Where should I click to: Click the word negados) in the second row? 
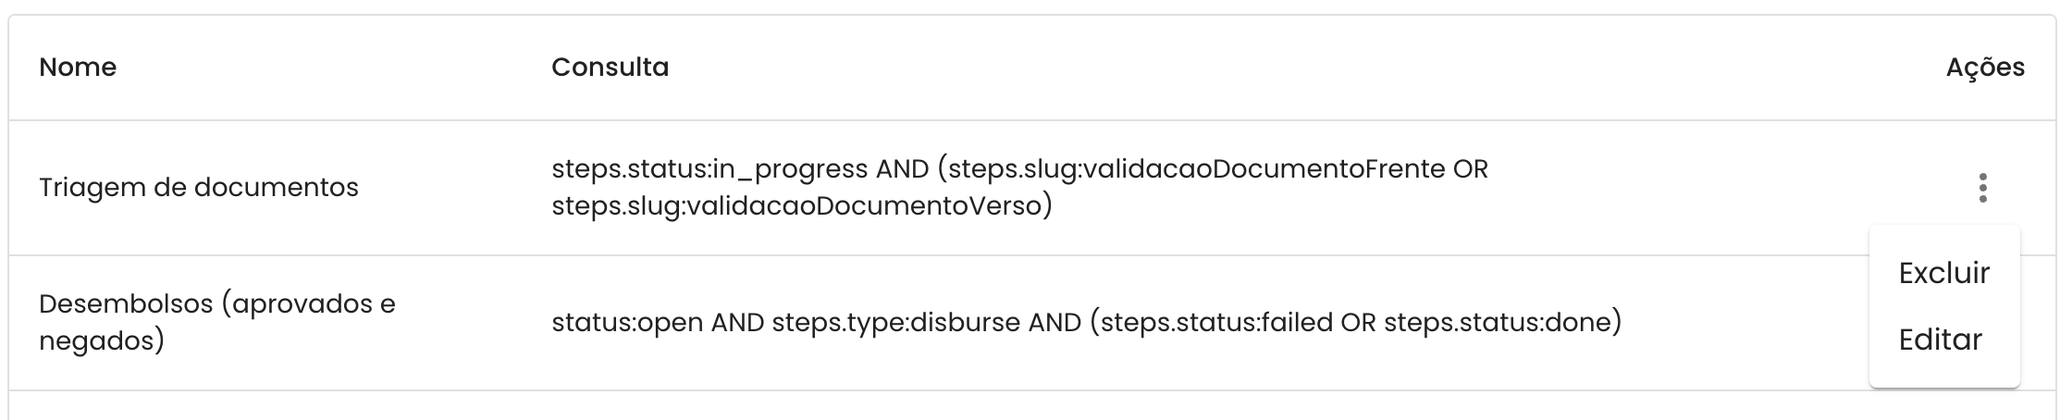102,340
